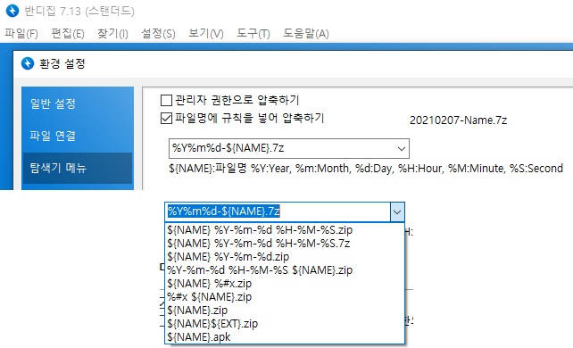Image resolution: width=573 pixels, height=348 pixels.
Task: Choose %#x ${NAME}.zip option
Action: [x=285, y=297]
